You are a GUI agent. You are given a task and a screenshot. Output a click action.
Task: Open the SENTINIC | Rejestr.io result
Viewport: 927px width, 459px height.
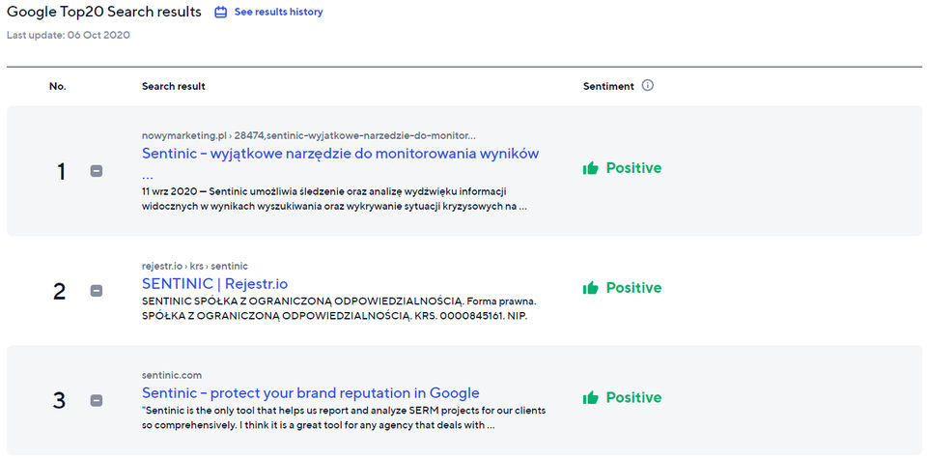(x=214, y=284)
